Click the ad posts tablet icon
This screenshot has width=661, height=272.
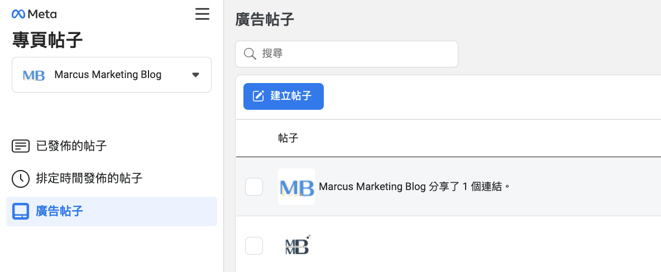point(20,211)
